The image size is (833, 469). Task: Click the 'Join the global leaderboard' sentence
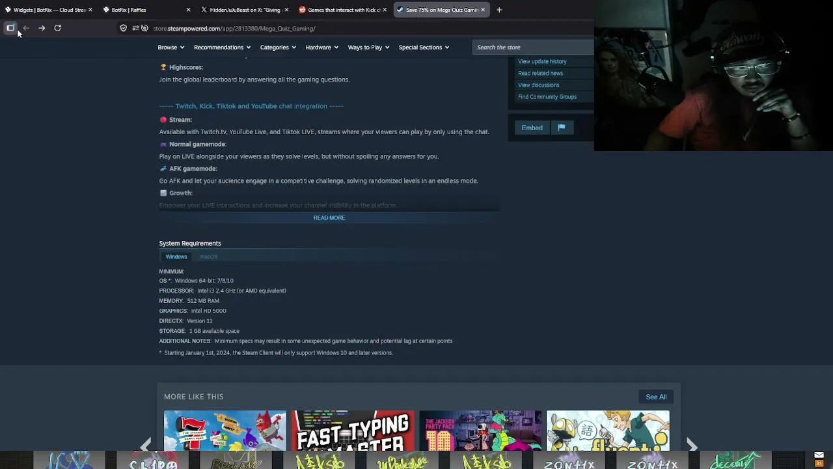coord(254,79)
